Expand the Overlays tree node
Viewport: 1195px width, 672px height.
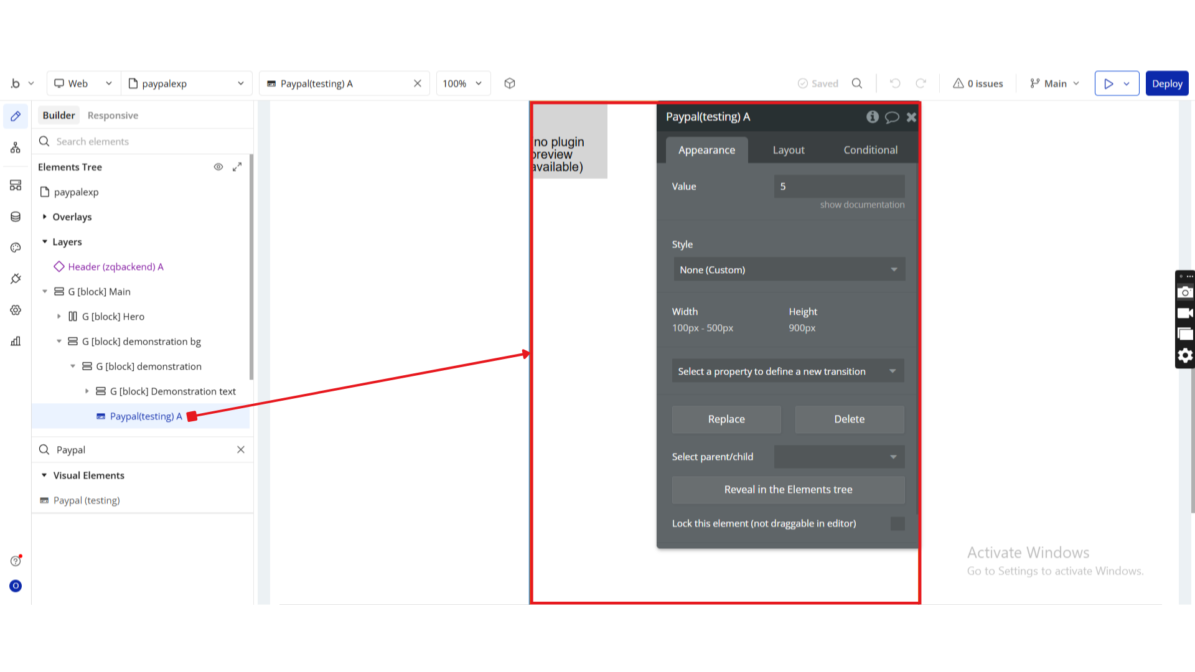tap(45, 217)
